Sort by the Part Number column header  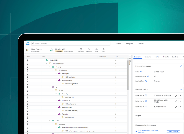[x=102, y=57]
